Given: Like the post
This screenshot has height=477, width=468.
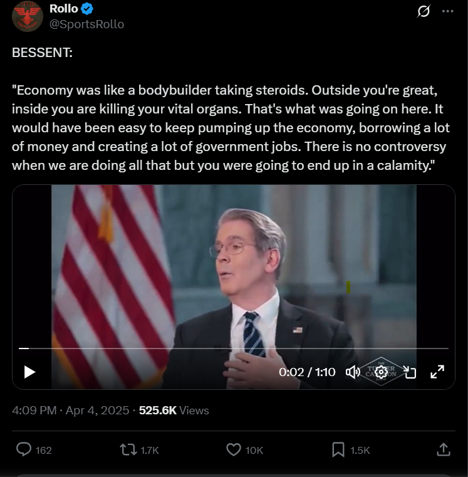Looking at the screenshot, I should point(233,449).
